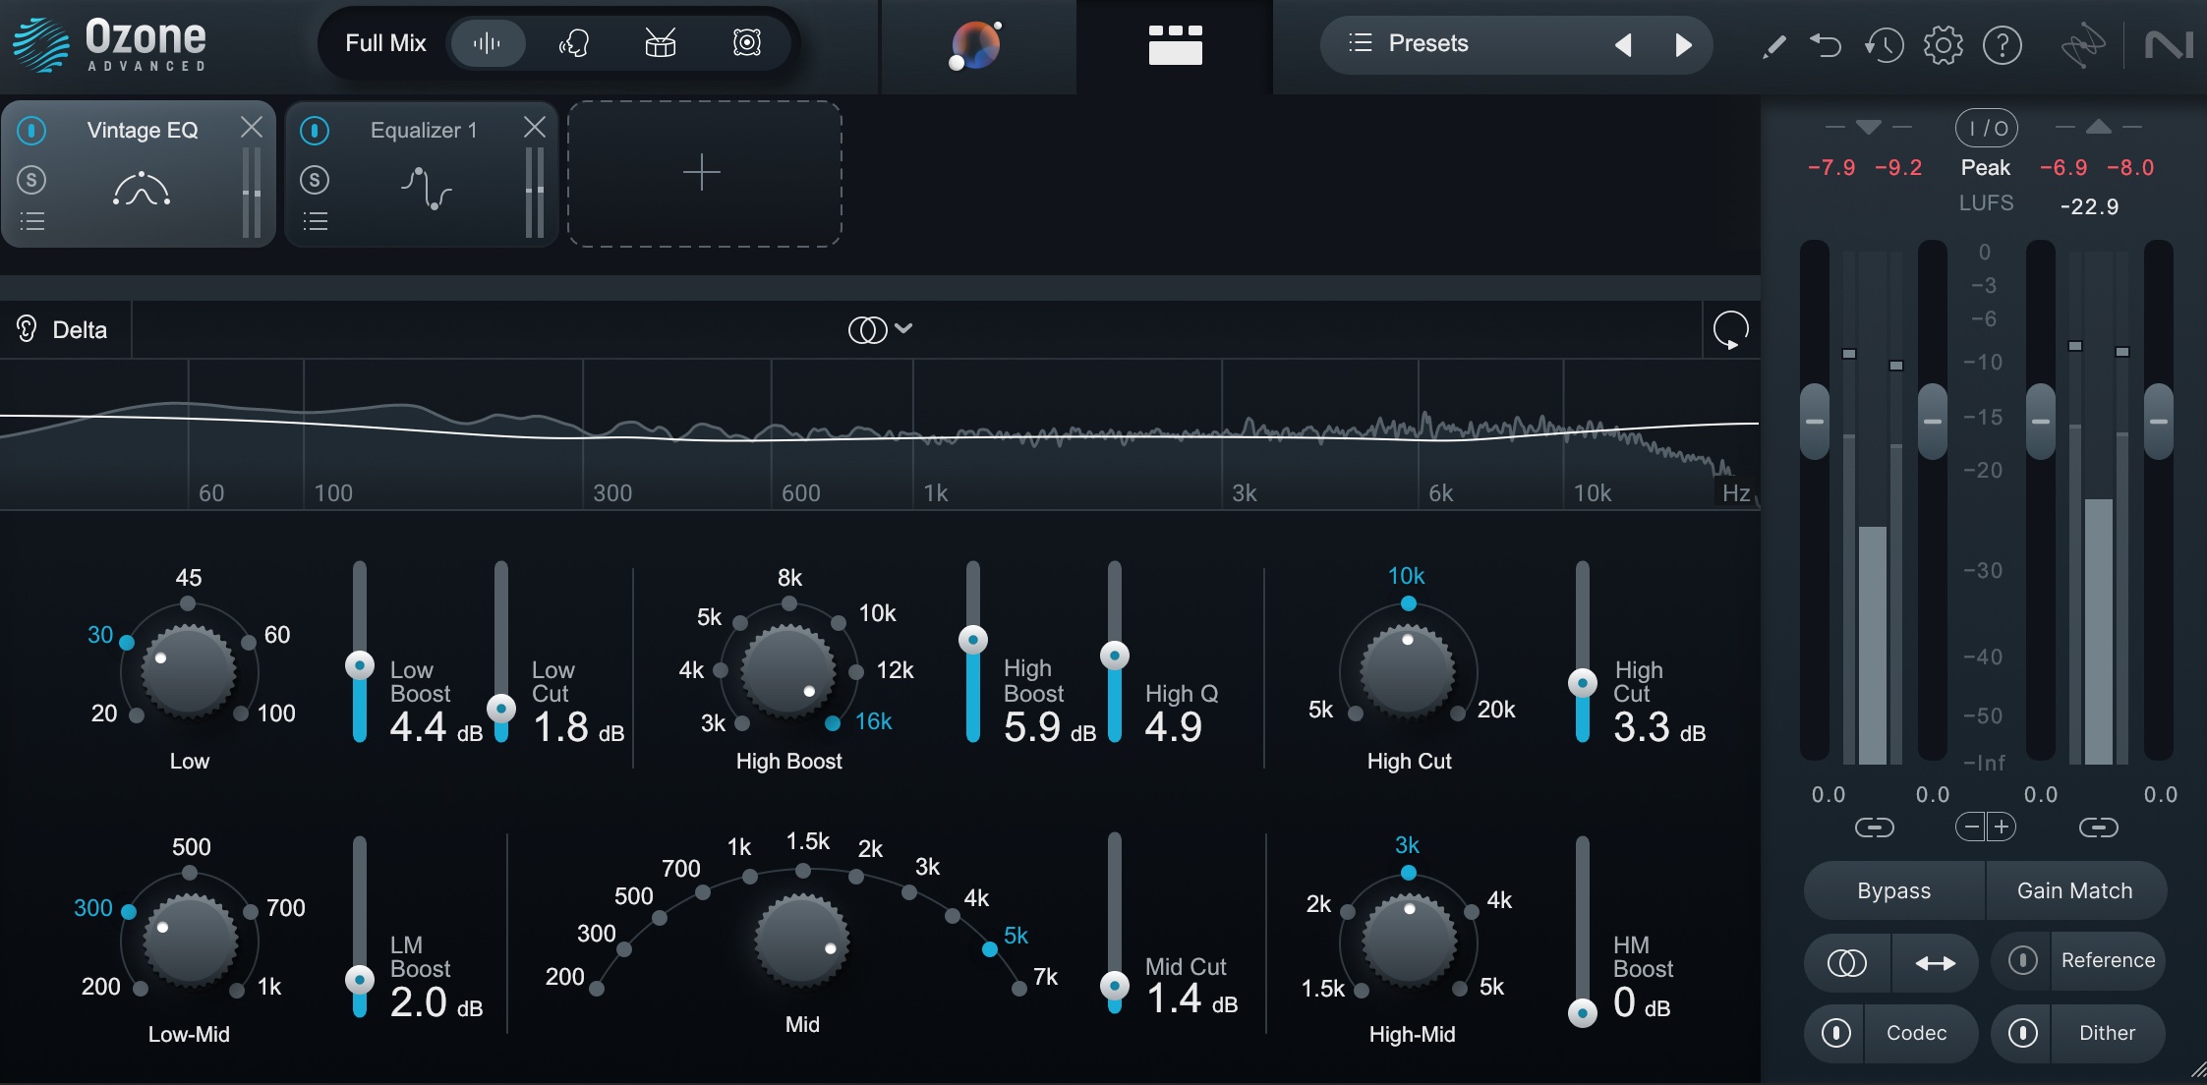Select the bass speaker icon
The width and height of the screenshot is (2207, 1085).
click(x=747, y=43)
